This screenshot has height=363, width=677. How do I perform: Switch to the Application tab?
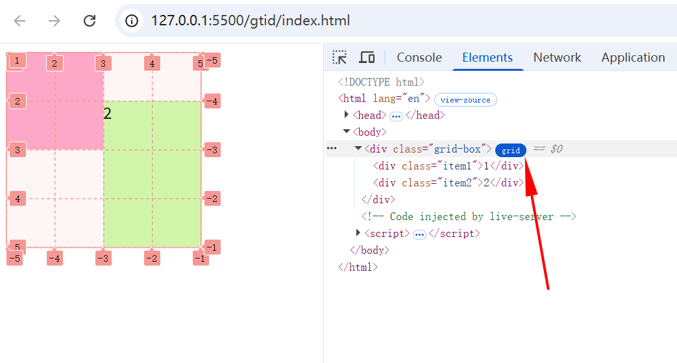(633, 58)
